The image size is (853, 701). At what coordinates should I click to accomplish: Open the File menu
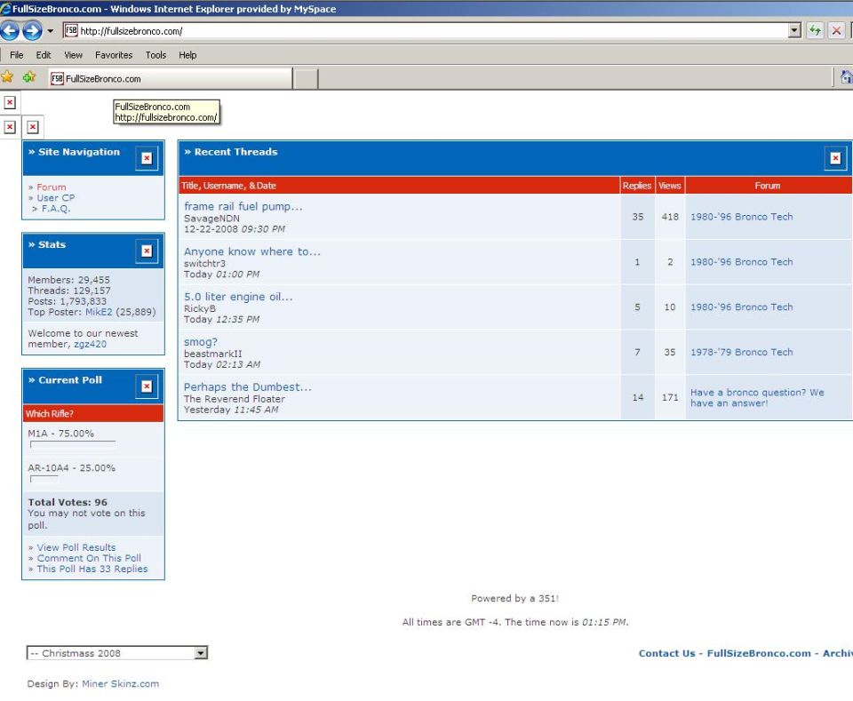16,55
